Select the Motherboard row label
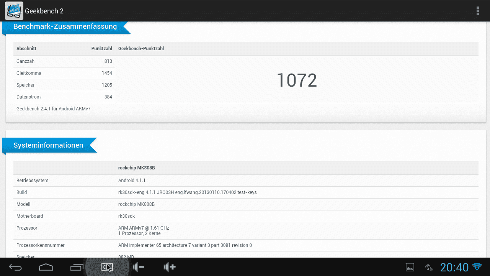The height and width of the screenshot is (276, 490). [x=30, y=216]
